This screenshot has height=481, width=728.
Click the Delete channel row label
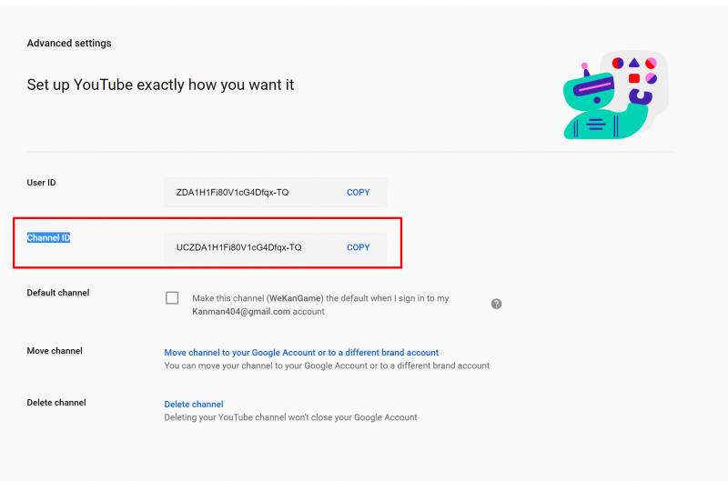click(x=56, y=403)
